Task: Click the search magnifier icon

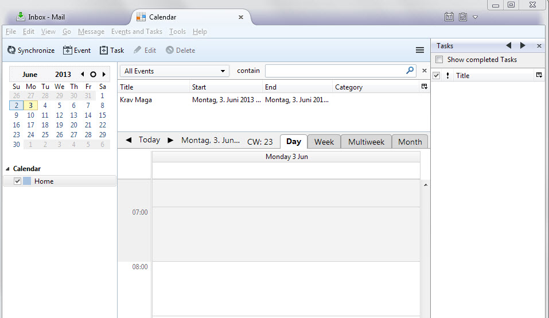Action: 410,71
